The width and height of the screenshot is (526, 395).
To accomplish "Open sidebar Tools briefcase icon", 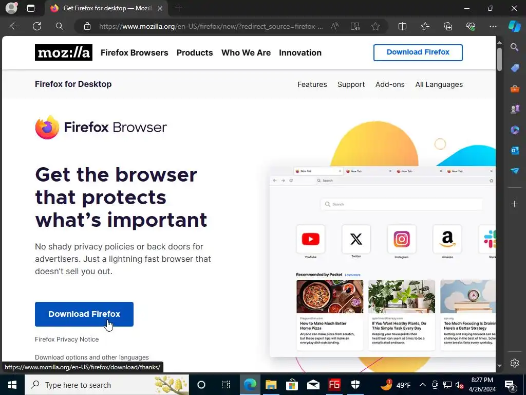I will pyautogui.click(x=515, y=88).
